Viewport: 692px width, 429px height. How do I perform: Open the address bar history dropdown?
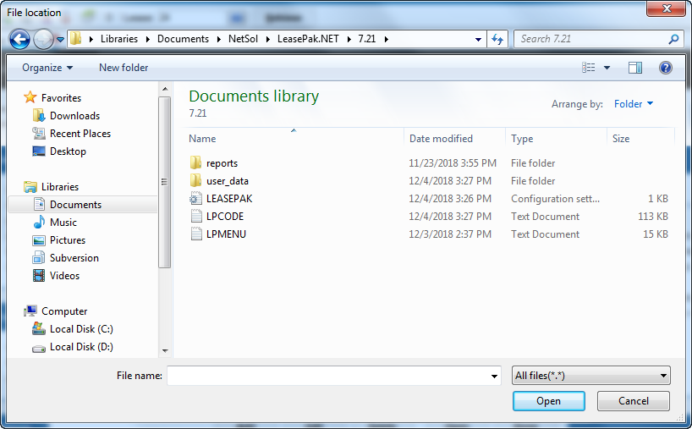[x=478, y=39]
